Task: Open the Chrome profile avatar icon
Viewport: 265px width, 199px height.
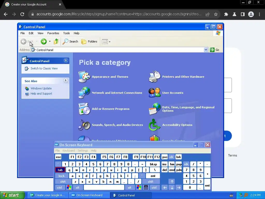Action: (x=251, y=15)
